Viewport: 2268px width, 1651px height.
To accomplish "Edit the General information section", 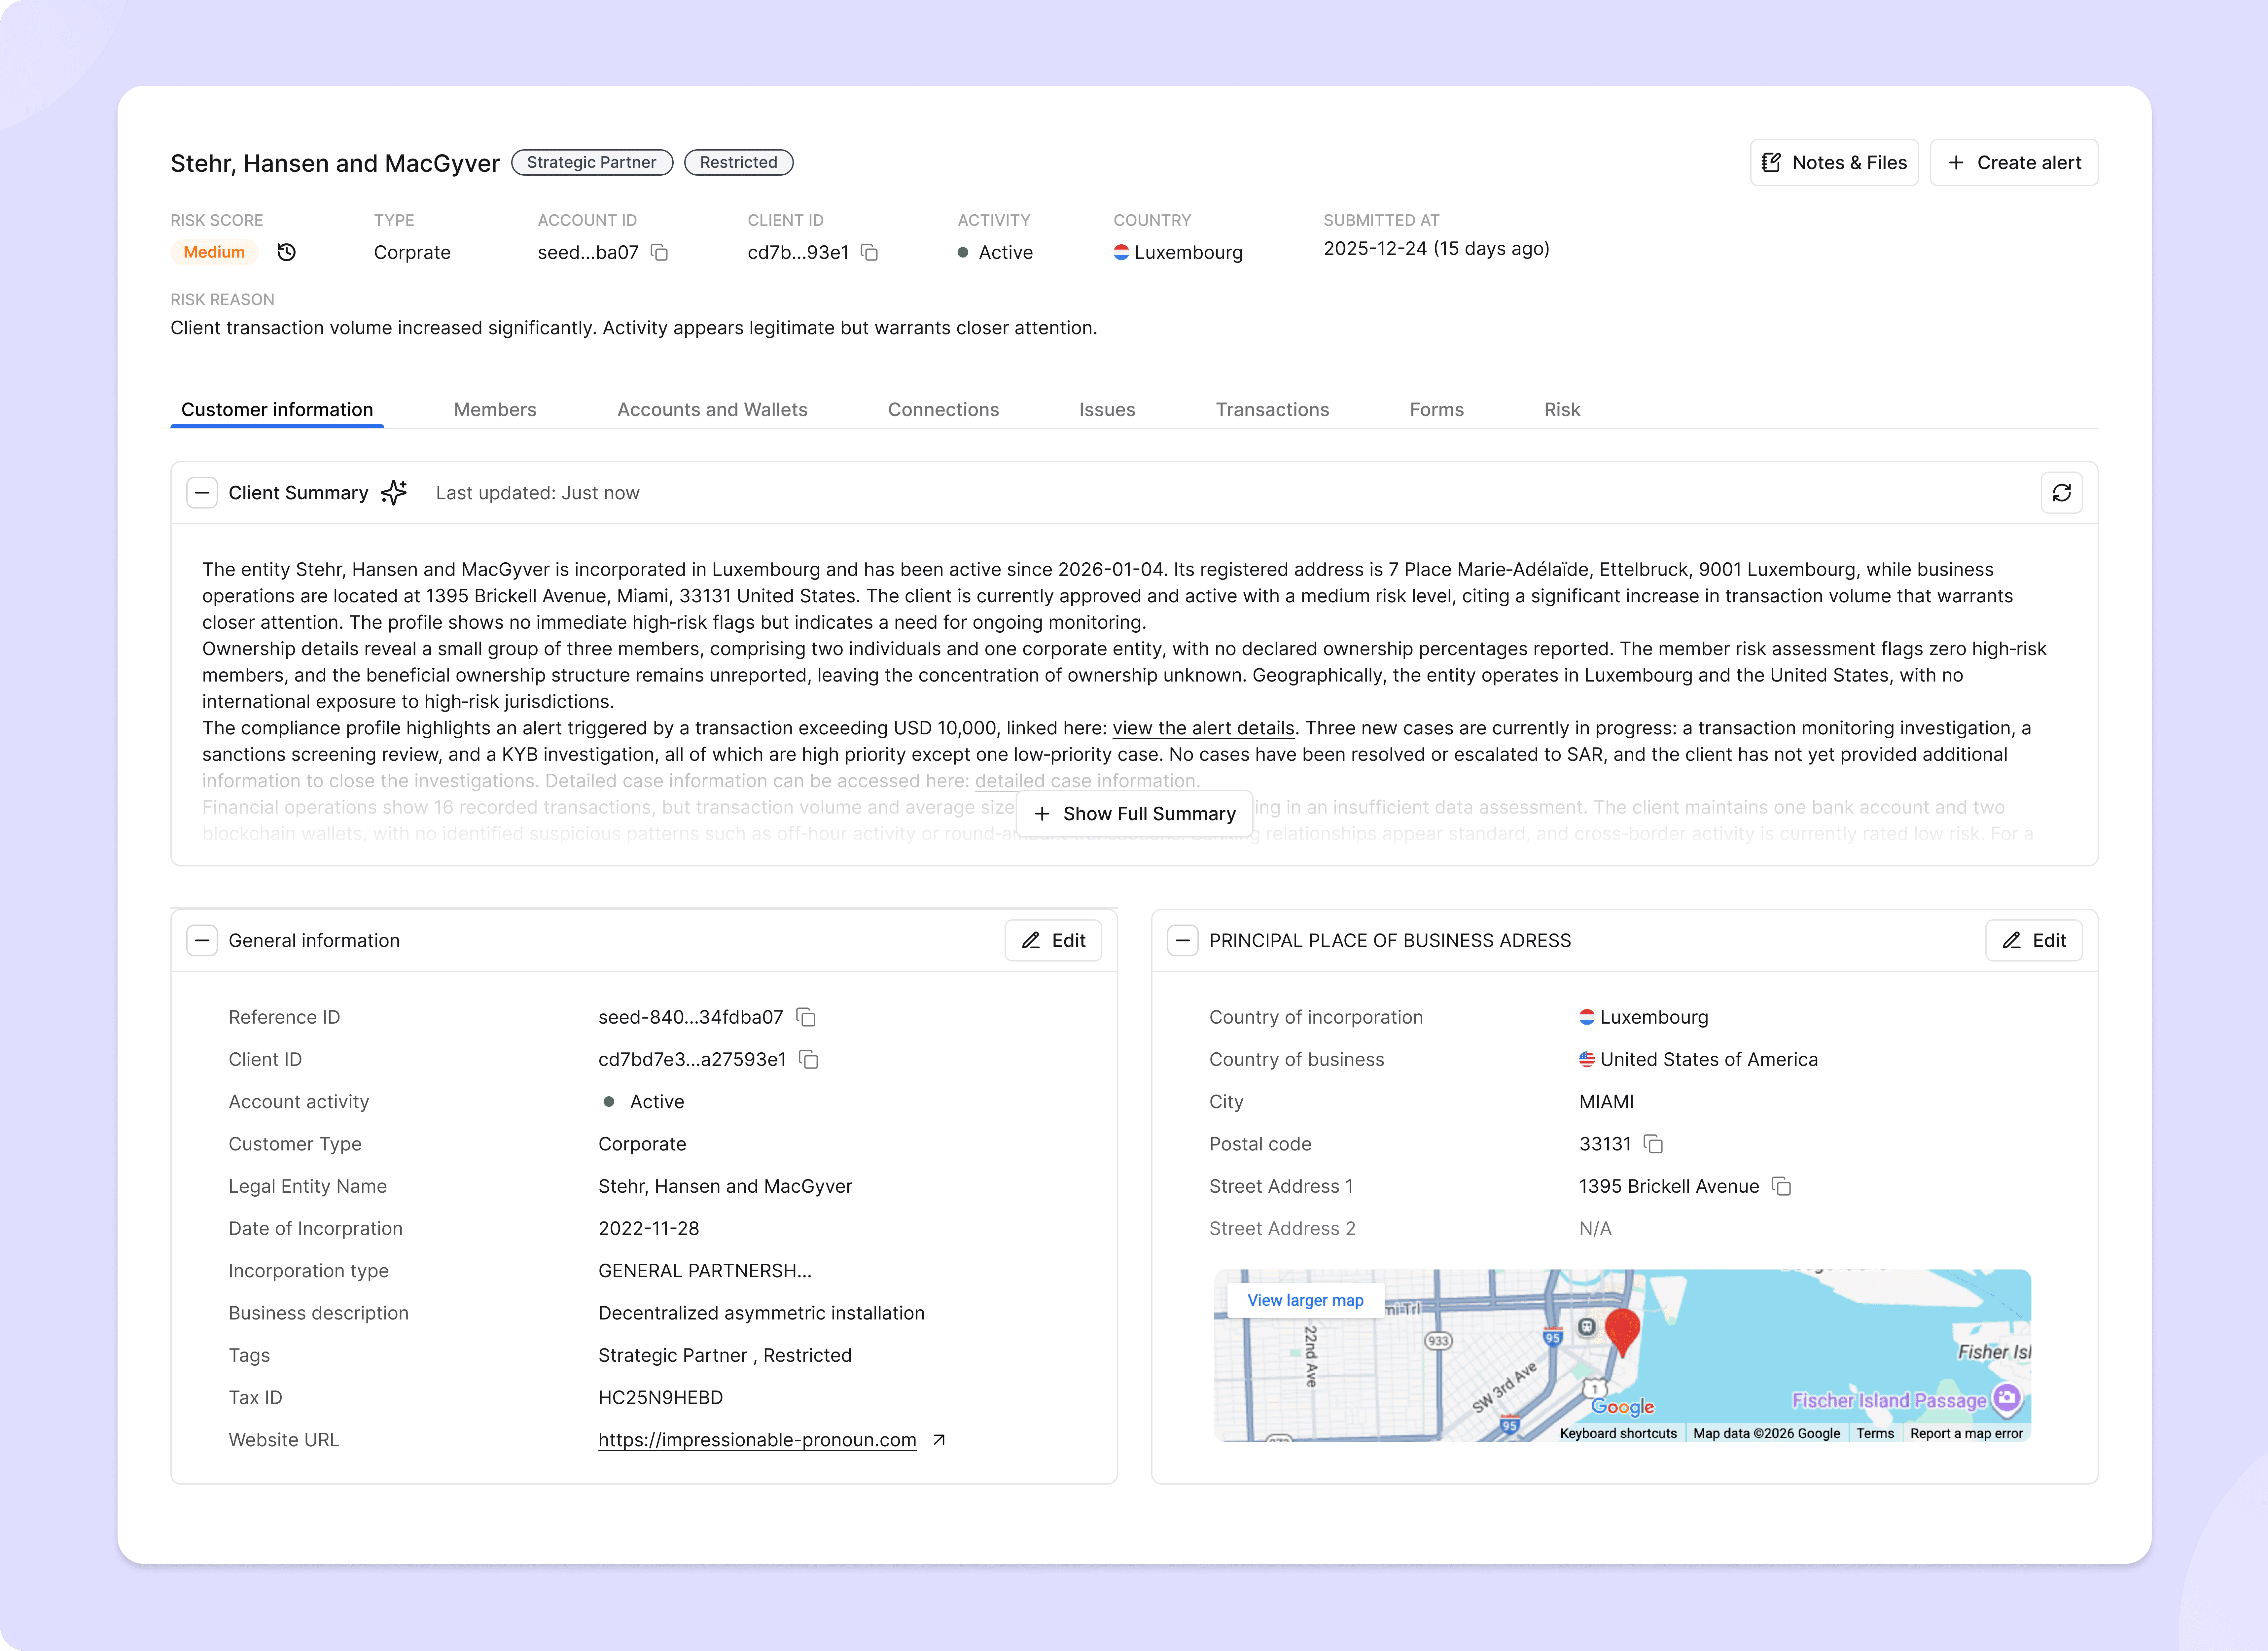I will coord(1053,940).
